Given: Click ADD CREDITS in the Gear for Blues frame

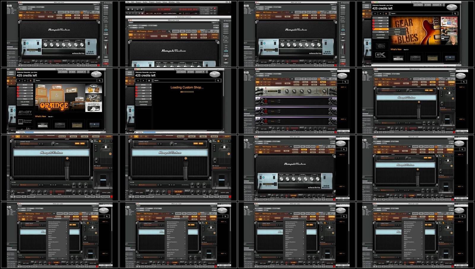Looking at the screenshot, I should [418, 5].
